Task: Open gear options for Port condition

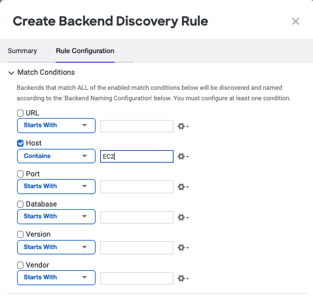Action: 183,187
